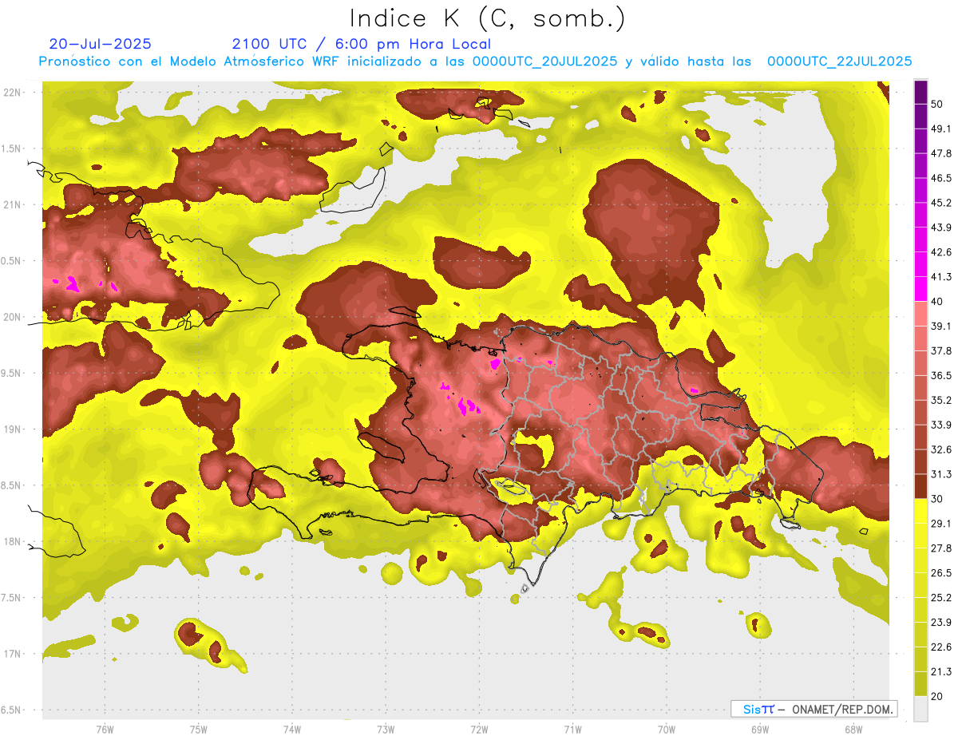Click the 20N latitude label
Screen dimensions: 958x740
point(12,317)
